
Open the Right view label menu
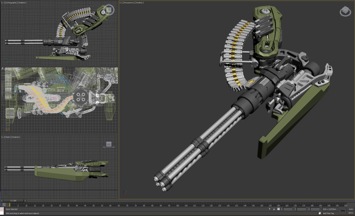tap(8, 137)
